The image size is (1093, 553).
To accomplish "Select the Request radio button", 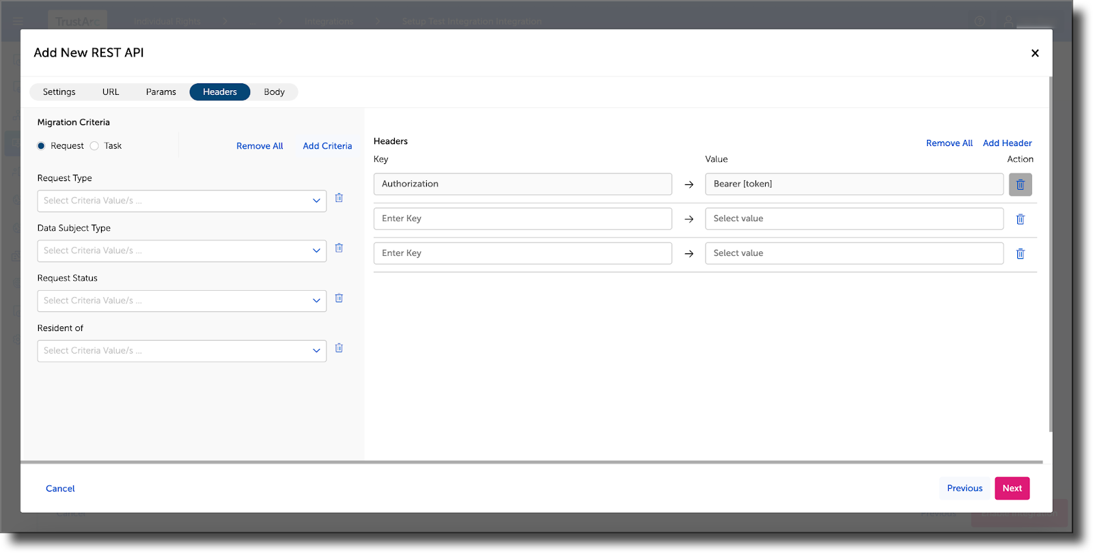I will (41, 146).
